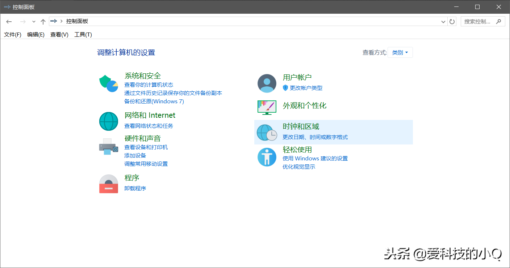The height and width of the screenshot is (268, 510).
Task: Open the 硬件和声音 printer icon
Action: pos(109,146)
